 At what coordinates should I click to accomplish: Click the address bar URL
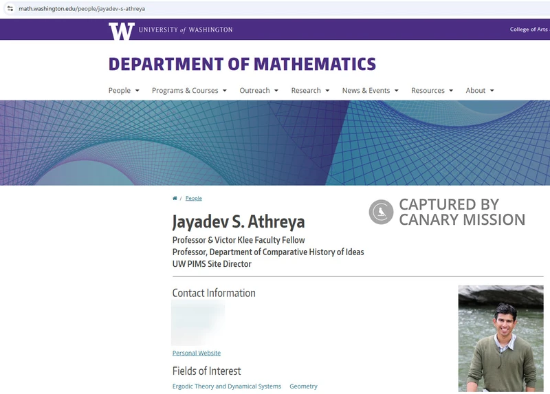82,8
